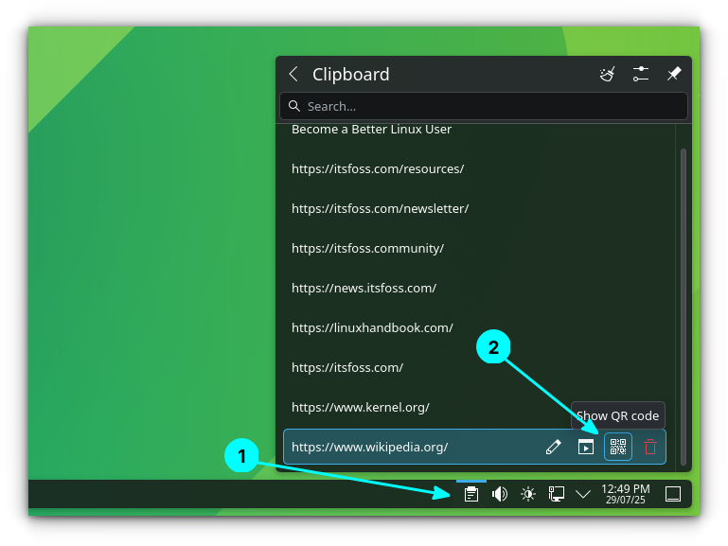Open the clipboard icon in system tray
Viewport: 728px width, 546px height.
[x=471, y=494]
